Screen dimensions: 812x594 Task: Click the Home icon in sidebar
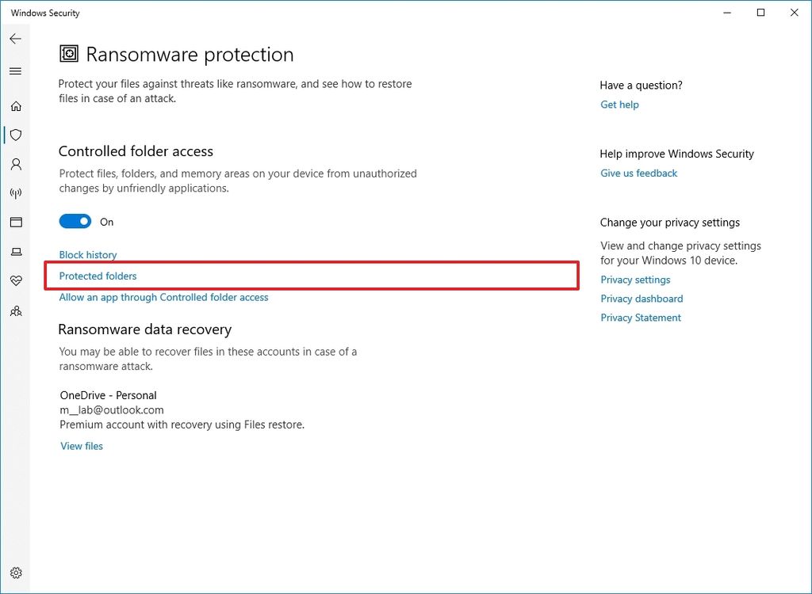(x=16, y=105)
